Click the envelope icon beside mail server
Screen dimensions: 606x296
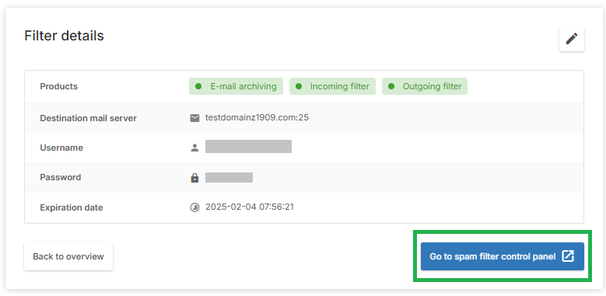coord(194,118)
